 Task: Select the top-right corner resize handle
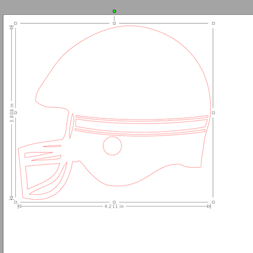[214, 23]
